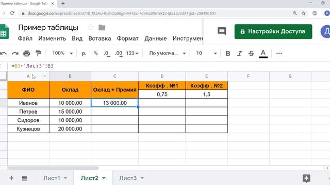Open the text color picker
The width and height of the screenshot is (330, 185).
pyautogui.click(x=263, y=53)
